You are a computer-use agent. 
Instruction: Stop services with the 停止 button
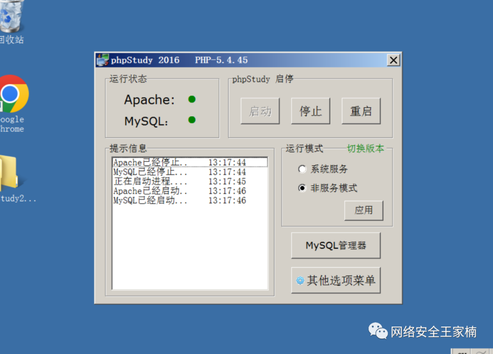(x=310, y=111)
